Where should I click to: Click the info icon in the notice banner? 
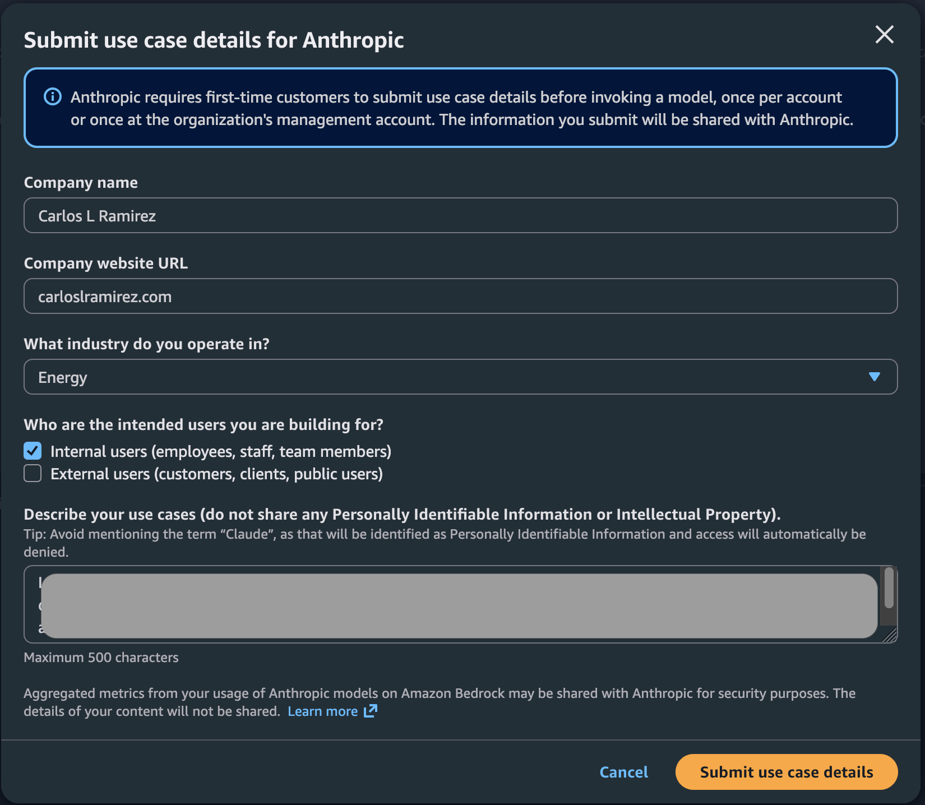click(52, 96)
